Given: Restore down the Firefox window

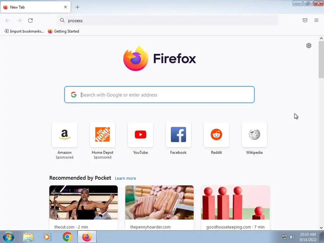Looking at the screenshot, I should (x=308, y=3).
